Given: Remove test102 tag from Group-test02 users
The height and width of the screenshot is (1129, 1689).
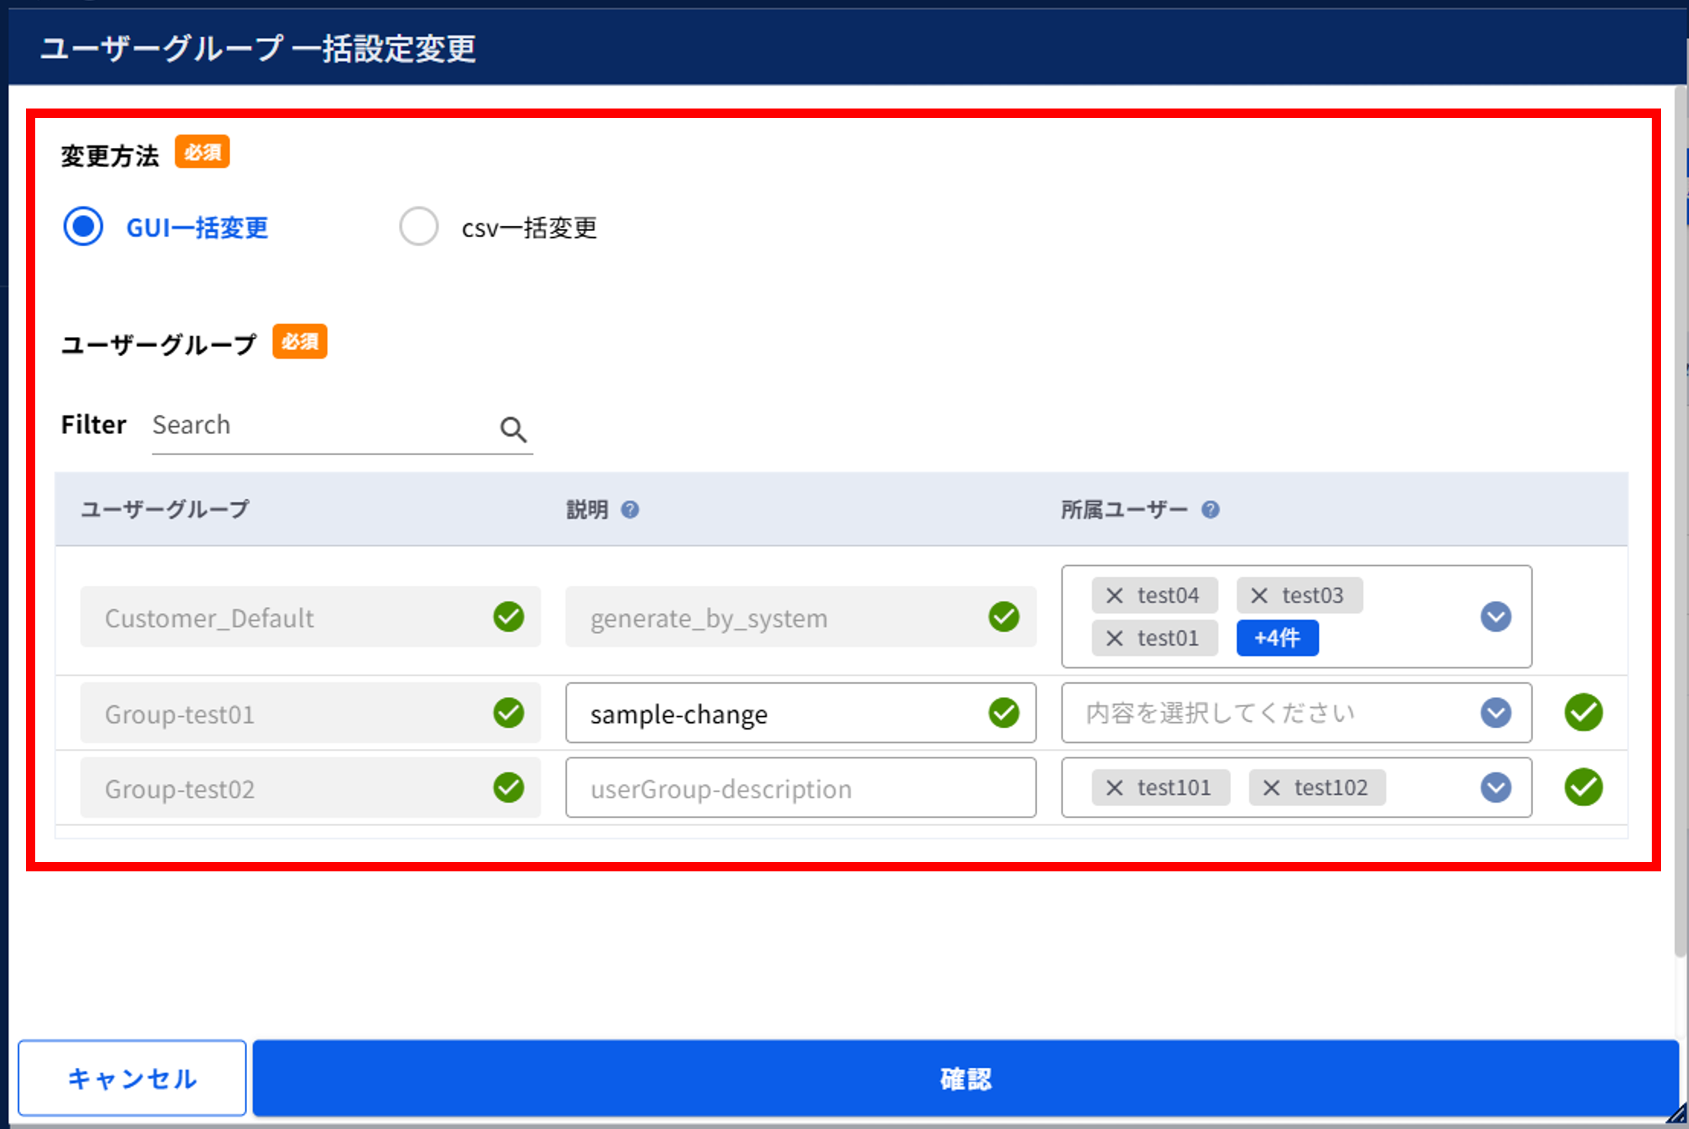Looking at the screenshot, I should [1272, 788].
